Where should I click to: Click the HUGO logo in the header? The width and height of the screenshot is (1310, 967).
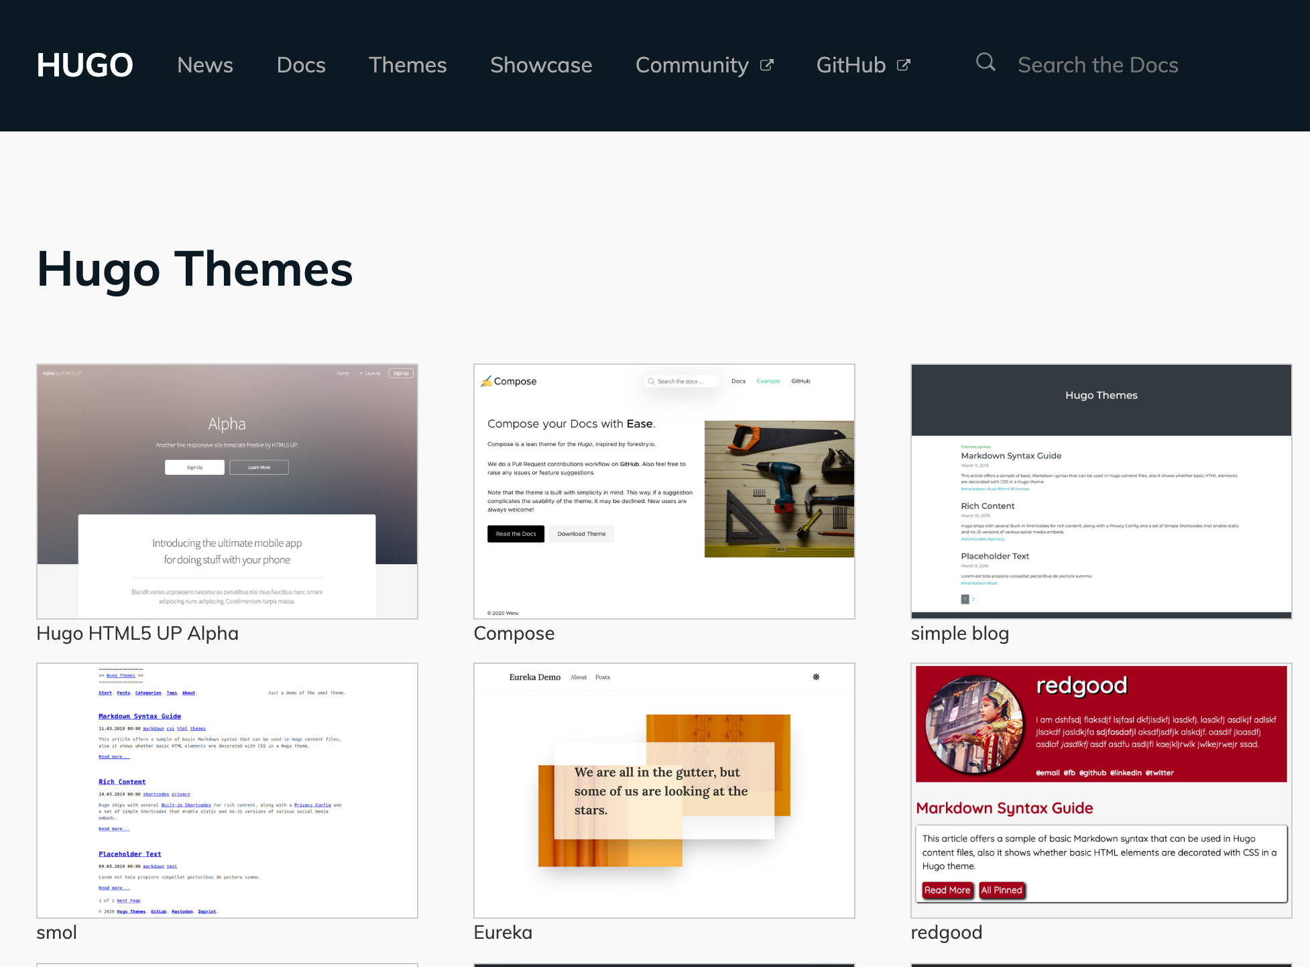(x=85, y=65)
